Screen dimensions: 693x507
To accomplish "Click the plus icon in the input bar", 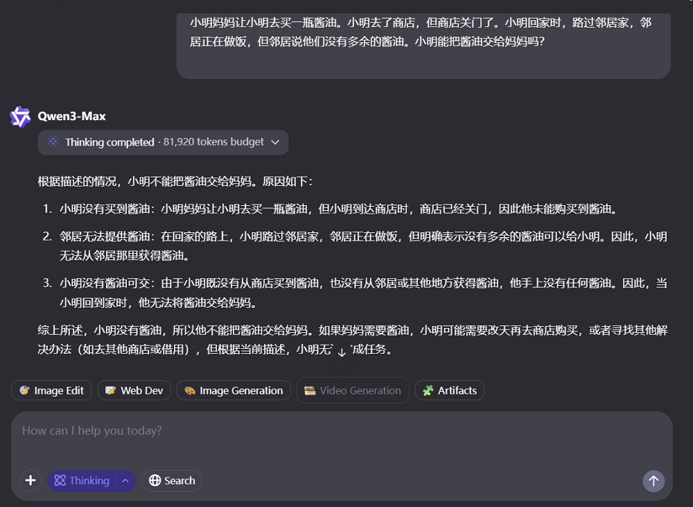I will coord(30,481).
